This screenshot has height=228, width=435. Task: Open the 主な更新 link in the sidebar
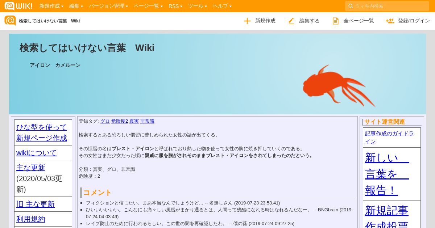coord(31,168)
